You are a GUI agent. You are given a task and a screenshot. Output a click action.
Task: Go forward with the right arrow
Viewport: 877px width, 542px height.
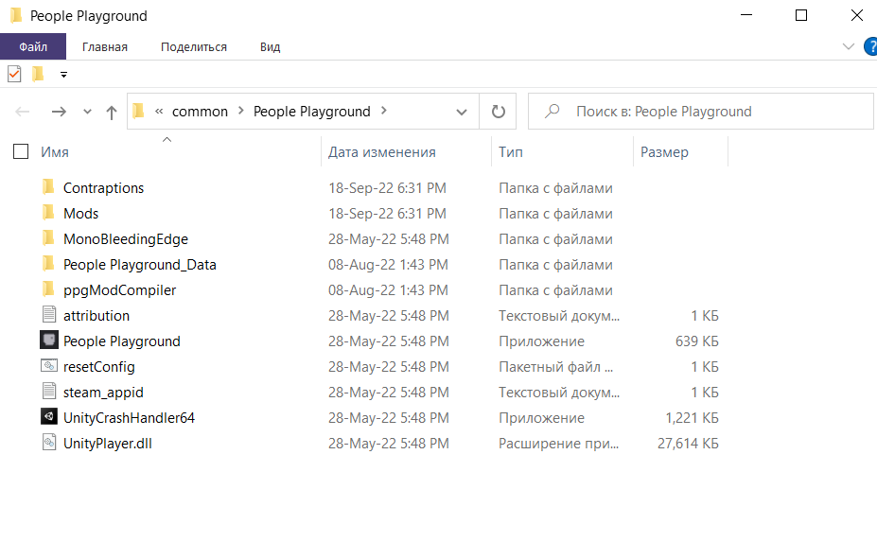pos(59,112)
